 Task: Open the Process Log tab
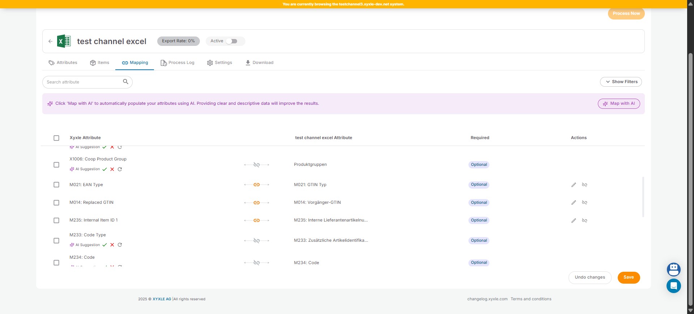point(177,63)
